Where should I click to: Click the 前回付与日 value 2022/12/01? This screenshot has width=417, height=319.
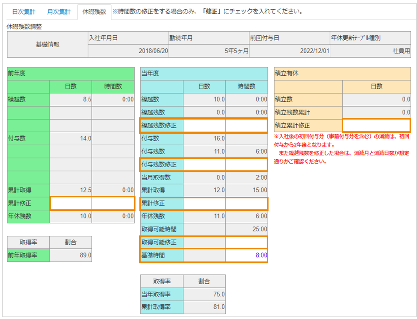tap(289, 51)
